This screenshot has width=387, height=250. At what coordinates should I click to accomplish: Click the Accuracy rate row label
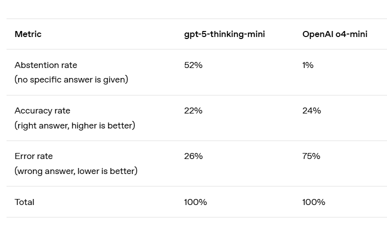[42, 110]
